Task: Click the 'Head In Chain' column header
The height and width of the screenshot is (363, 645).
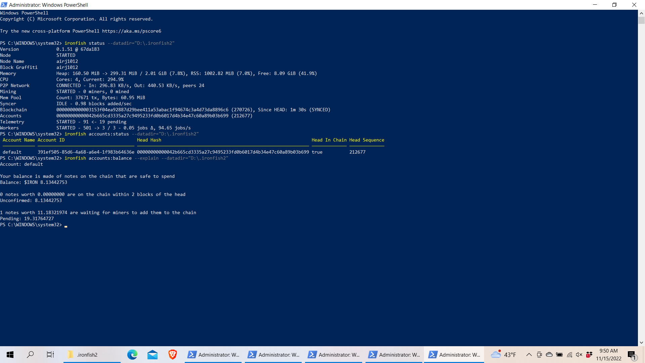Action: point(329,140)
